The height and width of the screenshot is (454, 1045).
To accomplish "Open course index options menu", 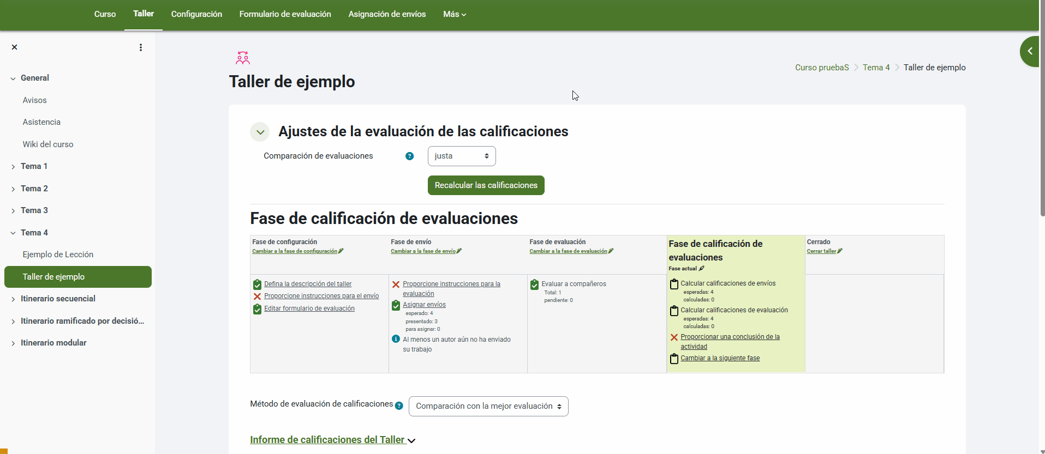I will pos(141,47).
